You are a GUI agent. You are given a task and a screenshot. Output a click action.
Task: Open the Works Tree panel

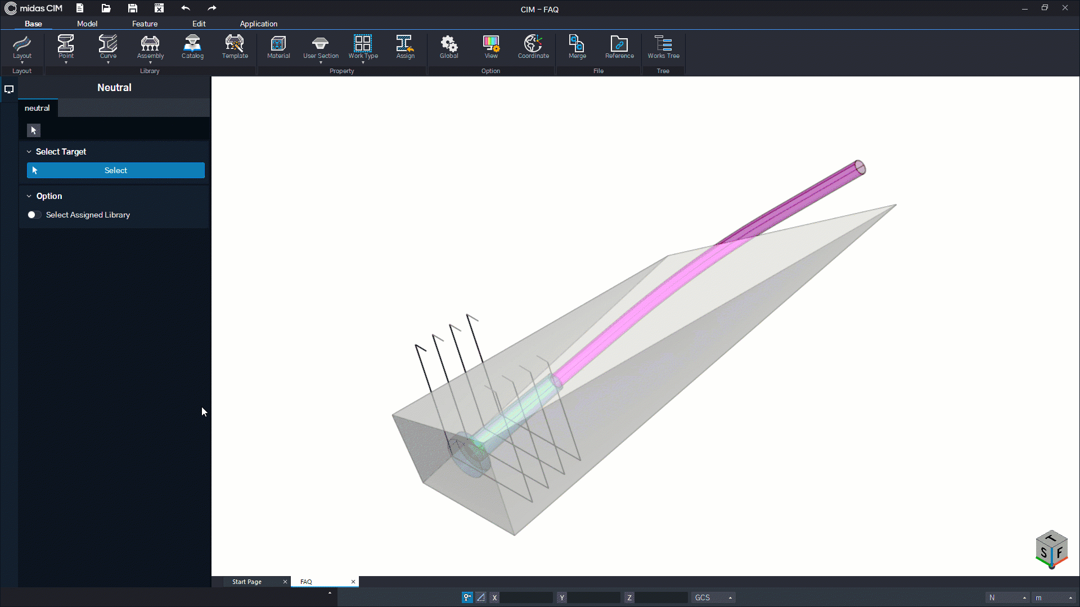[663, 47]
